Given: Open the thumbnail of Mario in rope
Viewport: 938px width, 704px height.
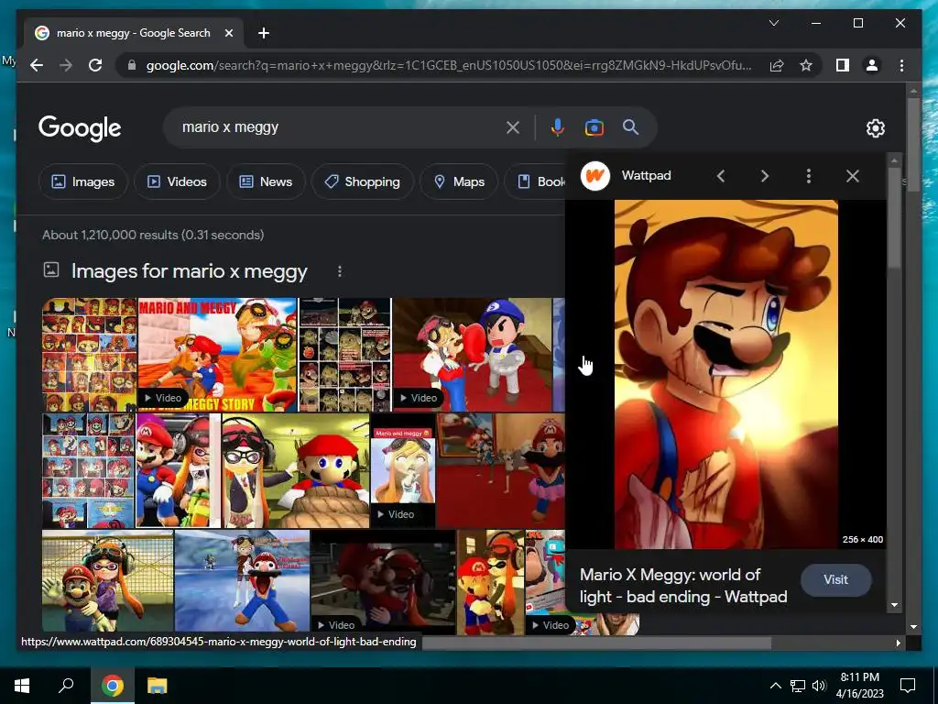Looking at the screenshot, I should [296, 470].
